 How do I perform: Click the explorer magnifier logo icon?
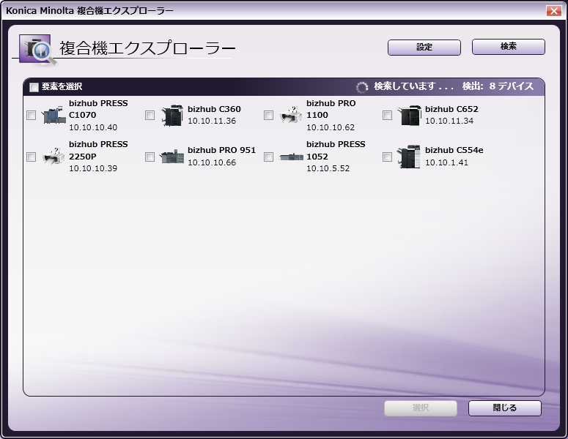38,50
